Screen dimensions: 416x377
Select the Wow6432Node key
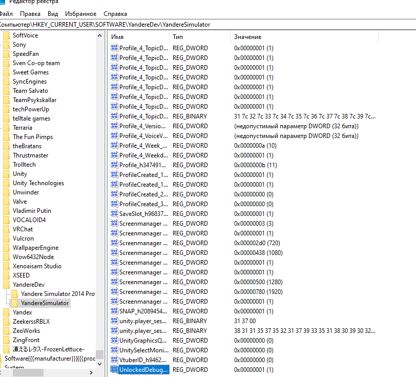pos(33,257)
